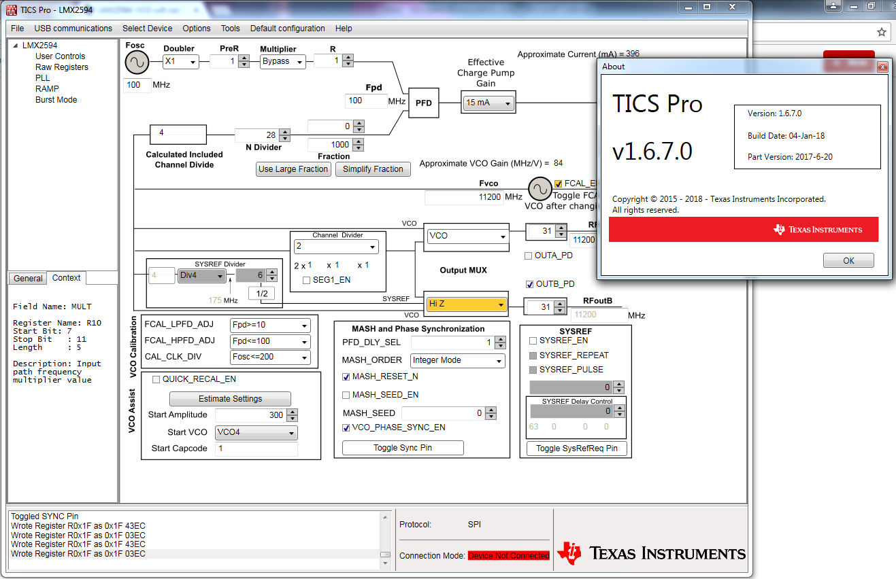Open the Tools menu
The width and height of the screenshot is (896, 579).
pyautogui.click(x=231, y=29)
